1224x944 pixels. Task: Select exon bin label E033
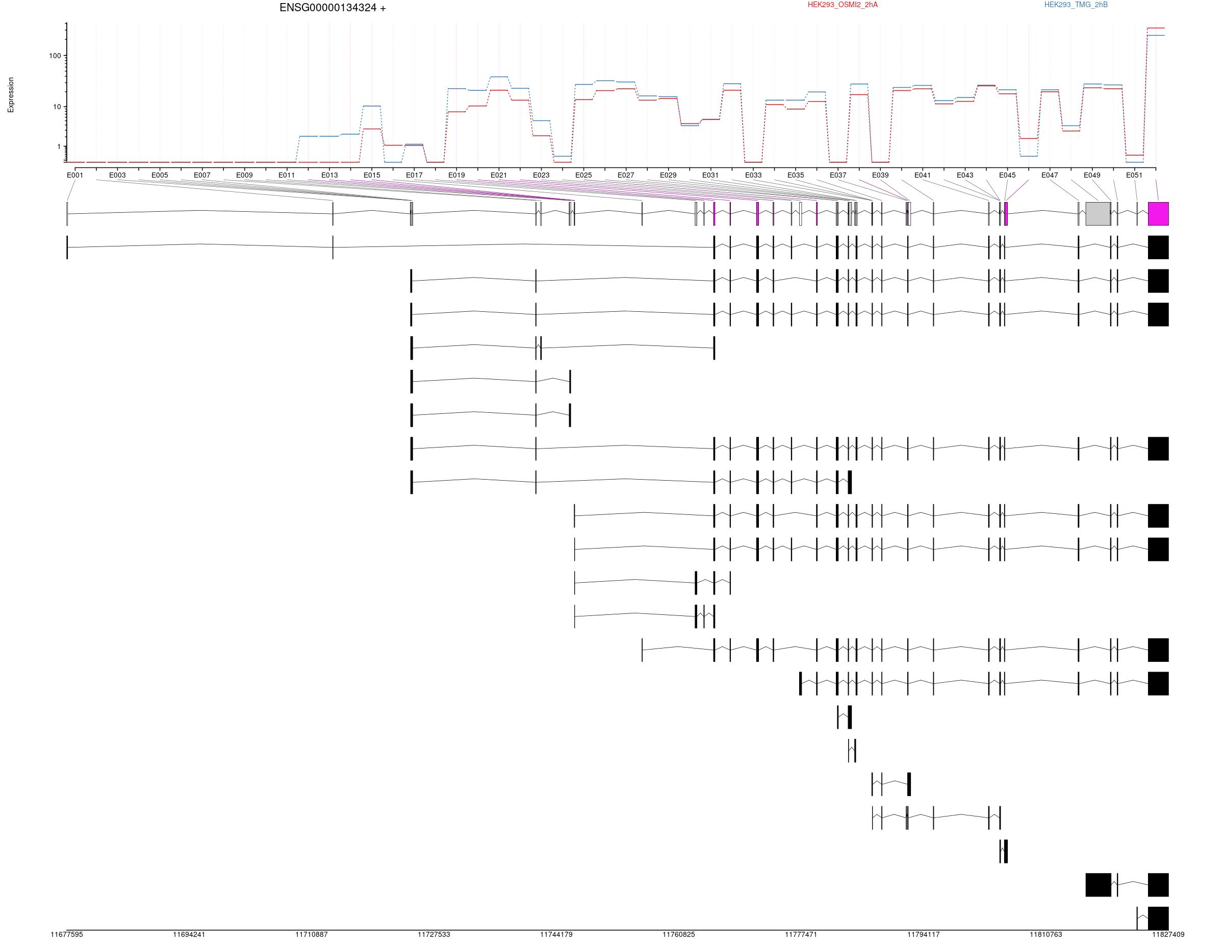point(753,175)
